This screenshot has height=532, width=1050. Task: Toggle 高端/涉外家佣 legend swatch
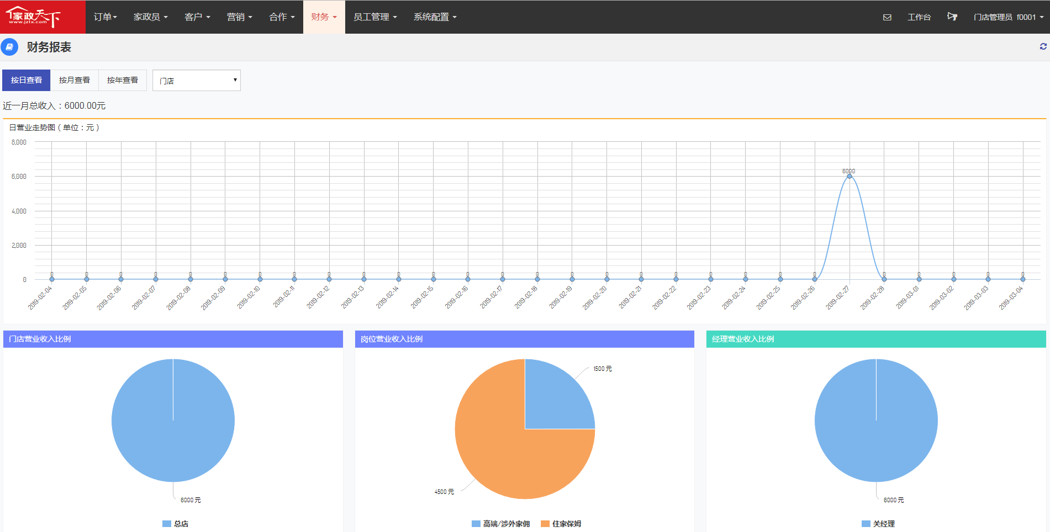pyautogui.click(x=476, y=524)
